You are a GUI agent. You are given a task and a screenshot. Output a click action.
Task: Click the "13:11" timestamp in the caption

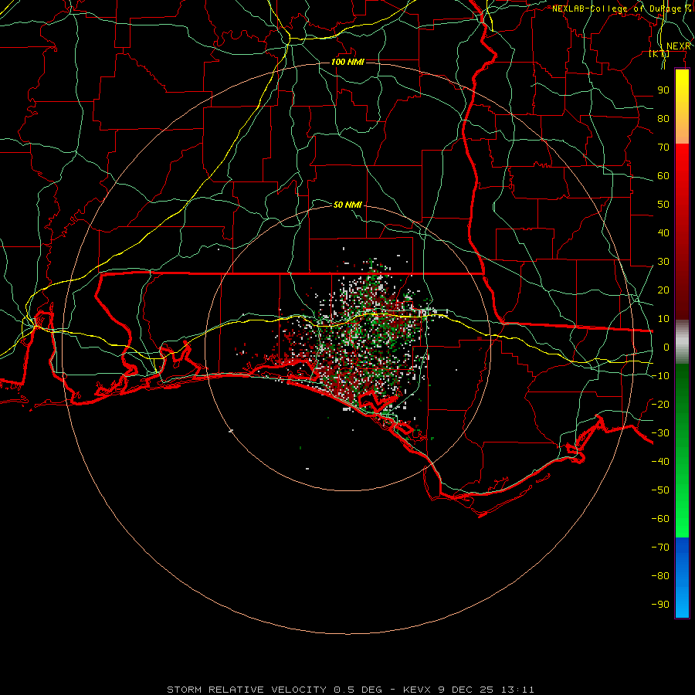point(517,690)
